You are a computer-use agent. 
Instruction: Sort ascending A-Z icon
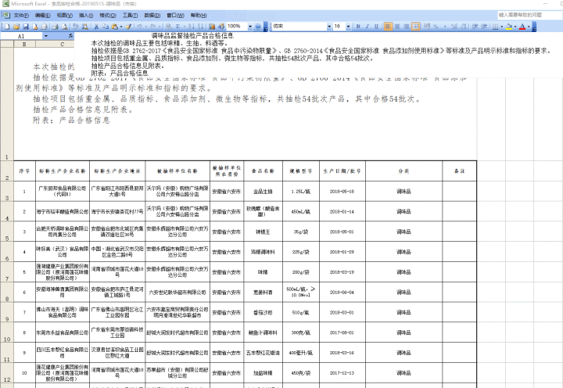click(x=192, y=27)
